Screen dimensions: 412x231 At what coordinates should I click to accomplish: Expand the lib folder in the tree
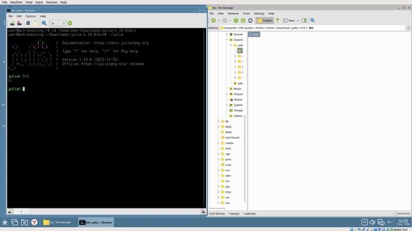pyautogui.click(x=219, y=121)
